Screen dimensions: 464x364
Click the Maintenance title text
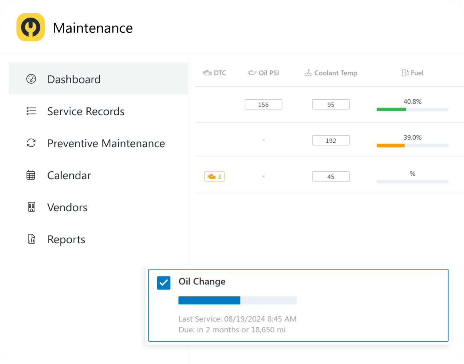click(x=93, y=28)
